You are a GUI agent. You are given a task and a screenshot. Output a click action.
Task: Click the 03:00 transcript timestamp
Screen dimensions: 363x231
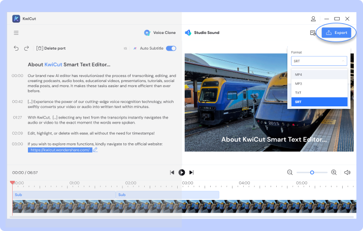pyautogui.click(x=17, y=144)
